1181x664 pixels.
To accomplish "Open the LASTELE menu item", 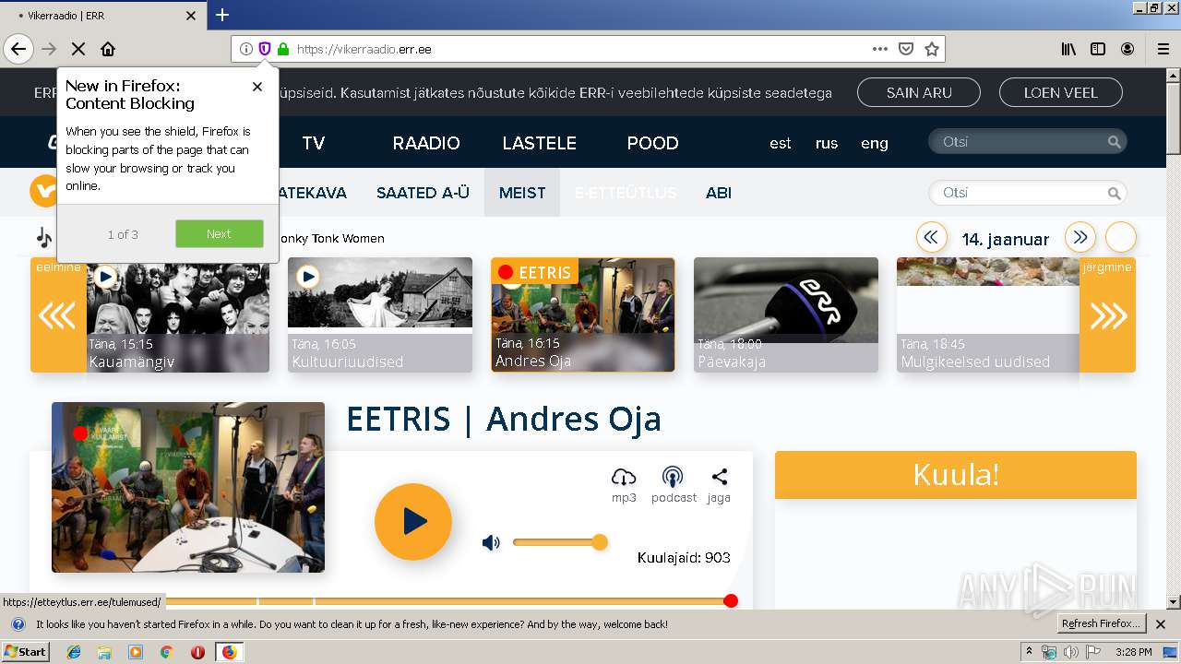I will [539, 143].
